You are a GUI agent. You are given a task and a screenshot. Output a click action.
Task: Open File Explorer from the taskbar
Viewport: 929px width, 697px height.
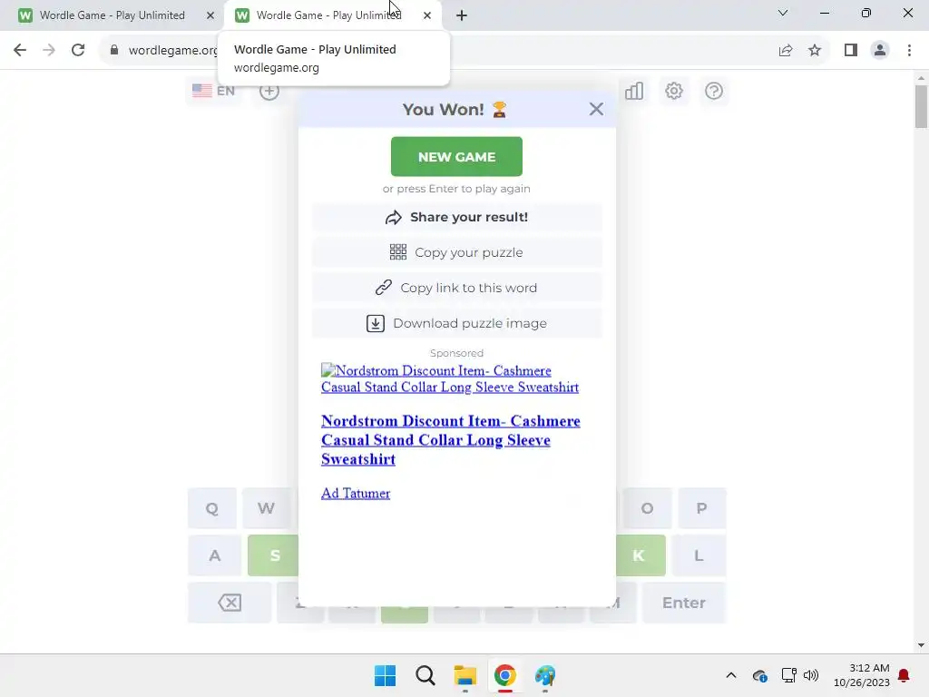tap(465, 675)
